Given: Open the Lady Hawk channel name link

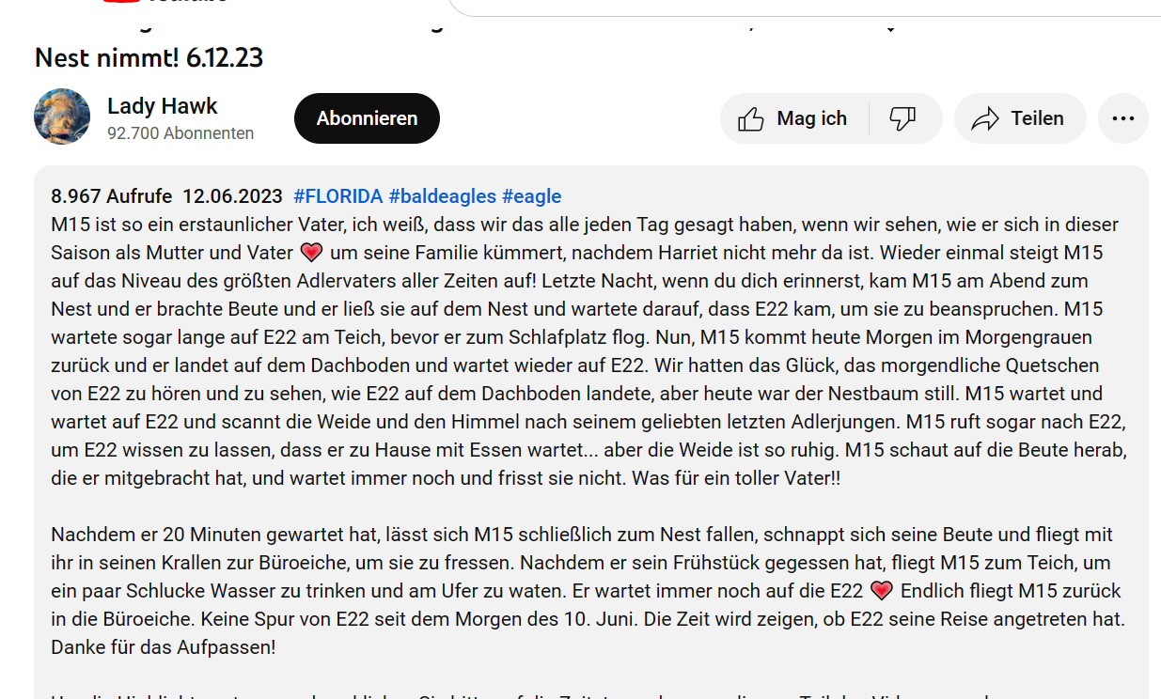Looking at the screenshot, I should pos(163,105).
